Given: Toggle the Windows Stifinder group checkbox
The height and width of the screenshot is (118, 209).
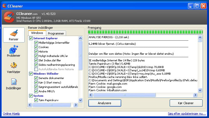Looking at the screenshot, I should 31,74.
